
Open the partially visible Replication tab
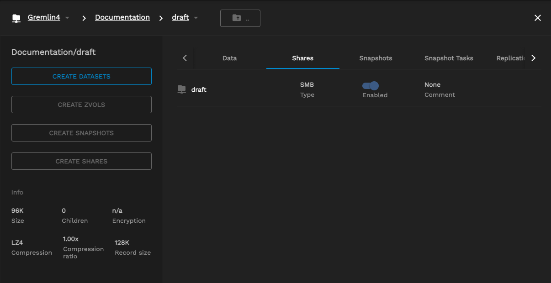[510, 58]
